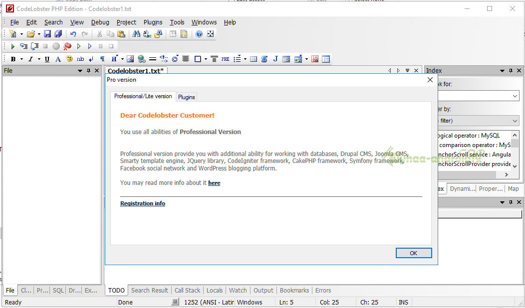Switch to Plugins tab in Pro version dialog
The image size is (525, 308).
pos(187,97)
